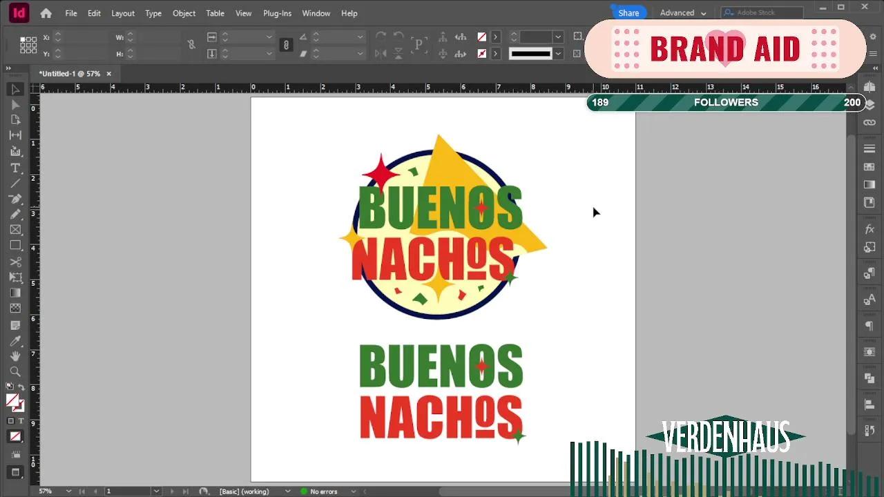Open the Object menu

pyautogui.click(x=184, y=13)
